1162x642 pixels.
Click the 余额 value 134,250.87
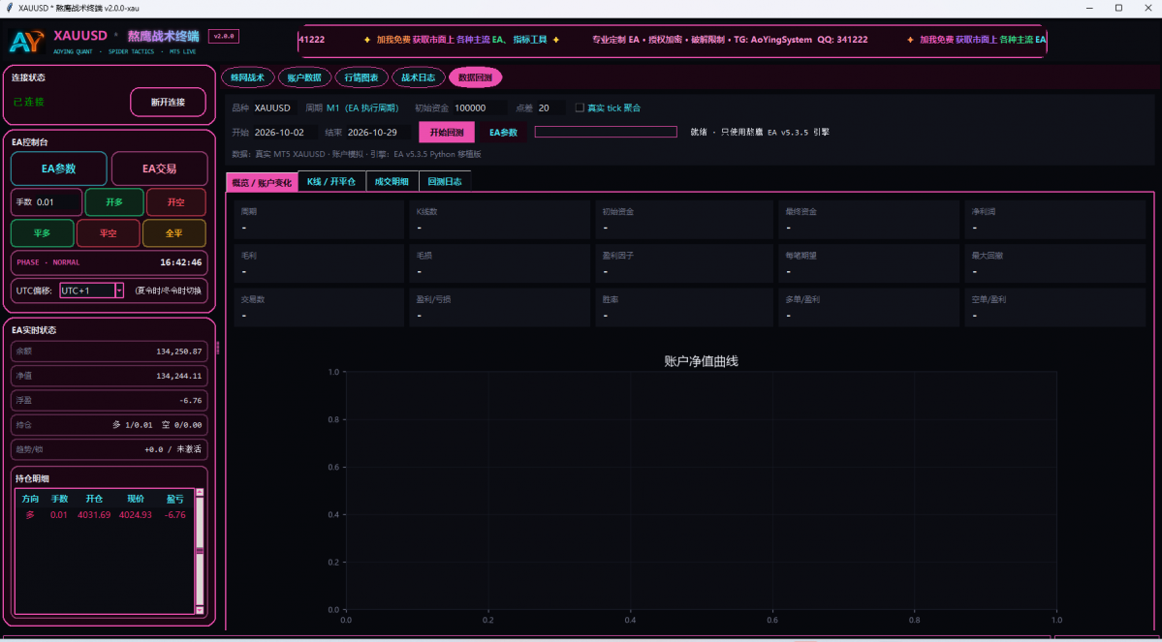coord(179,352)
